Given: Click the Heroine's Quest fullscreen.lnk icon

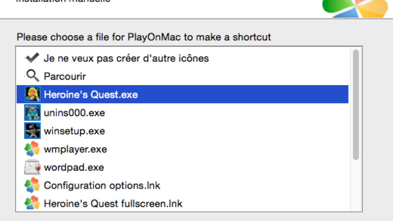Looking at the screenshot, I should coord(32,203).
